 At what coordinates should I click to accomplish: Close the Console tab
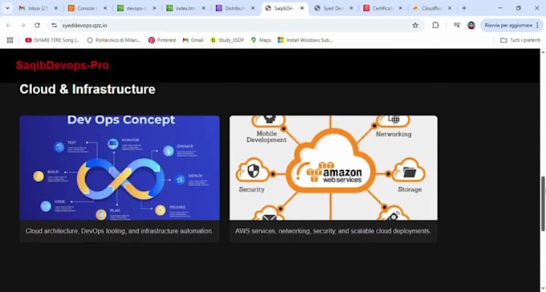point(105,8)
